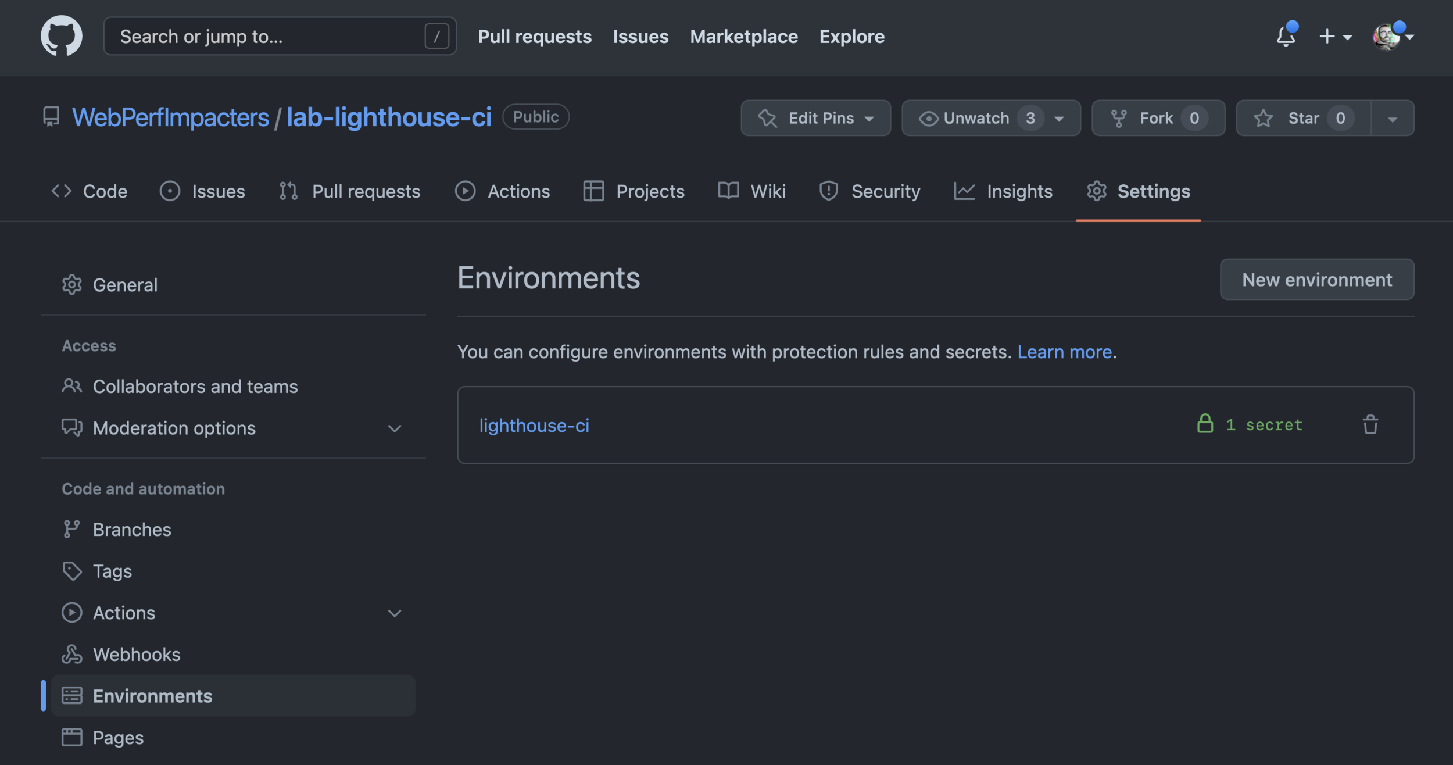Open the plus create-new dropdown
Viewport: 1453px width, 765px height.
(1334, 37)
